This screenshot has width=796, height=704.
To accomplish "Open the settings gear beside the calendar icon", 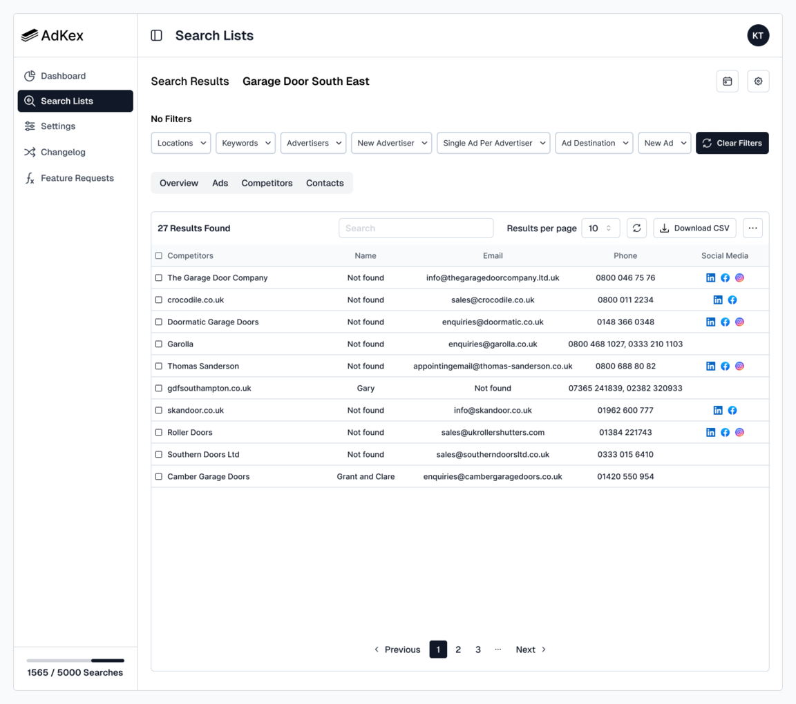I will (x=758, y=81).
